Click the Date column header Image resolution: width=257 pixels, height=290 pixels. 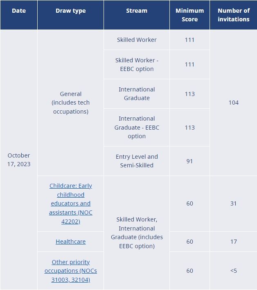tap(19, 15)
